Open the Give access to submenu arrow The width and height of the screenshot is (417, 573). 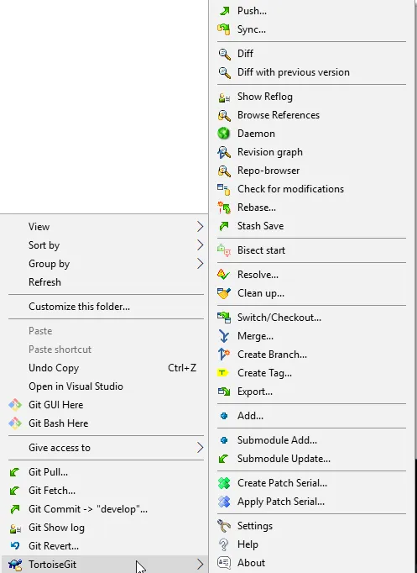pyautogui.click(x=200, y=447)
